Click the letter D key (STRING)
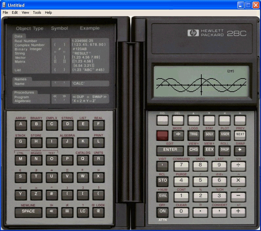Screen dimensions: 261x231 (x=68, y=125)
